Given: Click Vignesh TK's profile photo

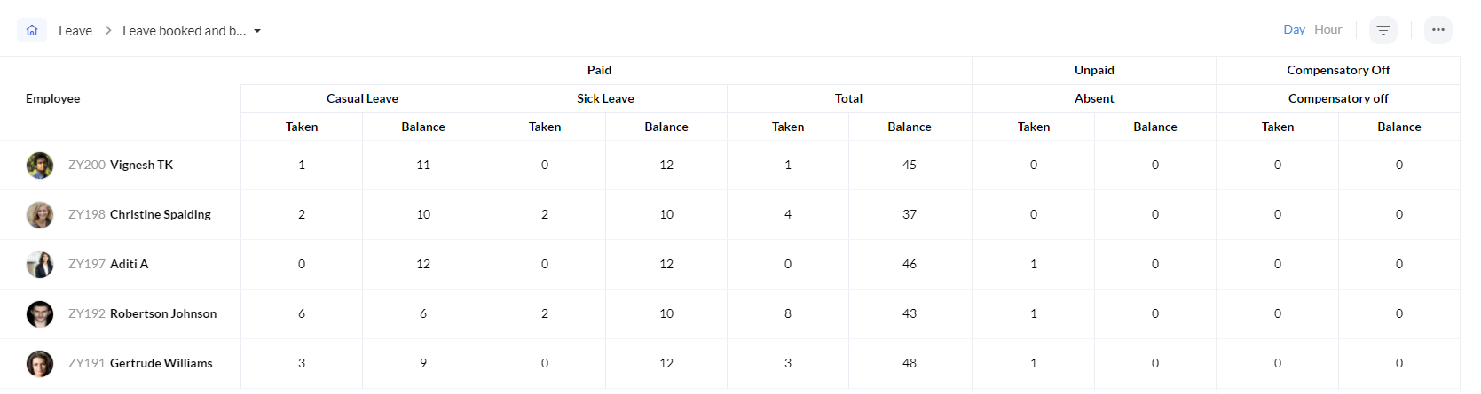Looking at the screenshot, I should tap(40, 166).
